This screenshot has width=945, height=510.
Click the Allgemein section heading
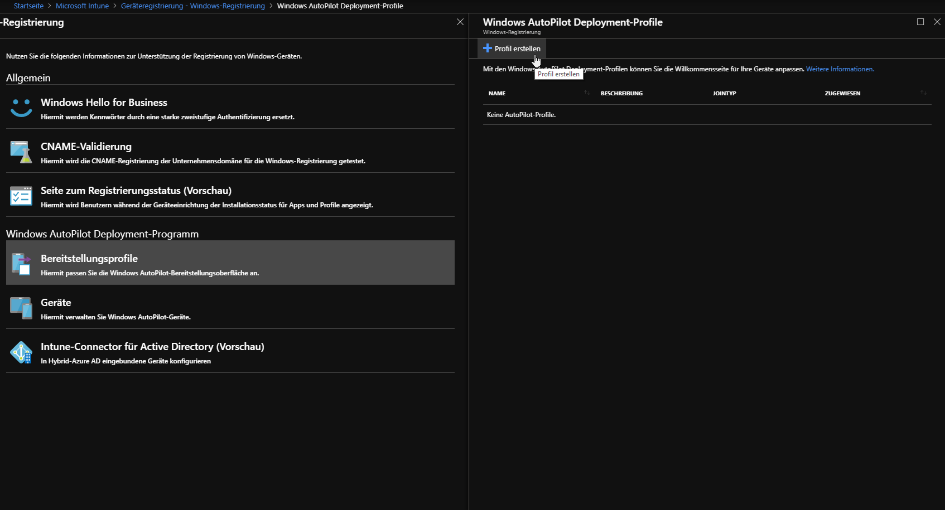click(x=28, y=78)
